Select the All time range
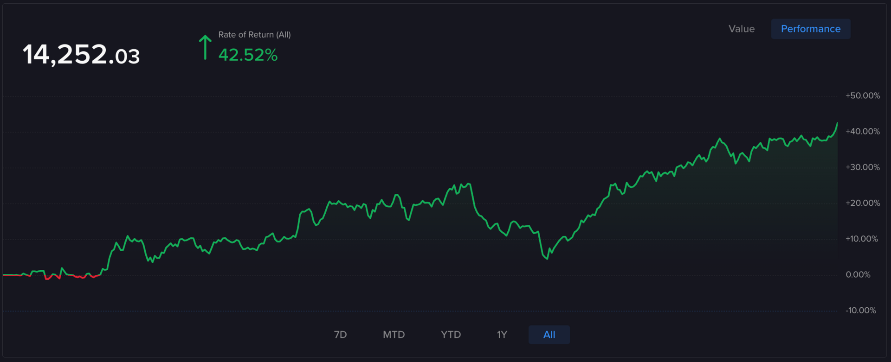891x362 pixels. coord(549,335)
